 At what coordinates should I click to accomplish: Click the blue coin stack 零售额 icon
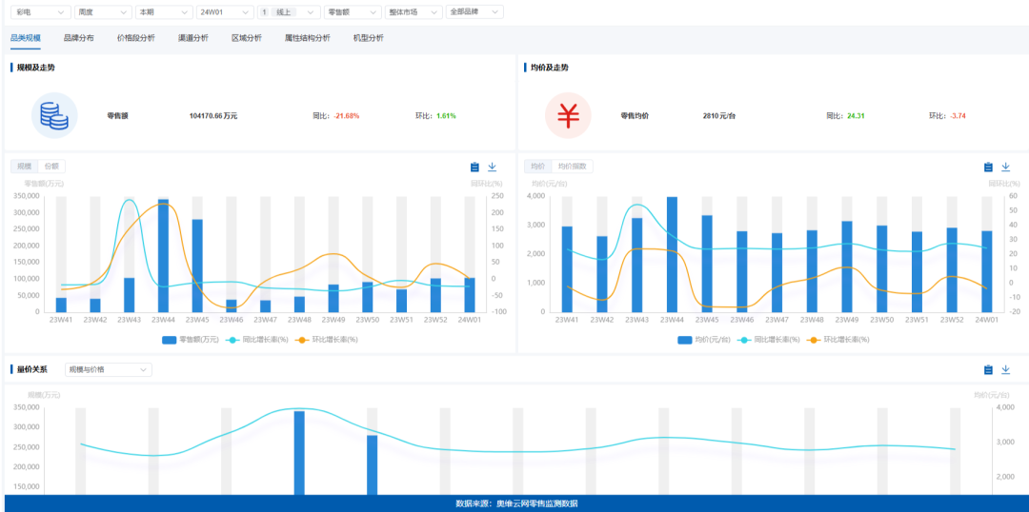[x=54, y=116]
